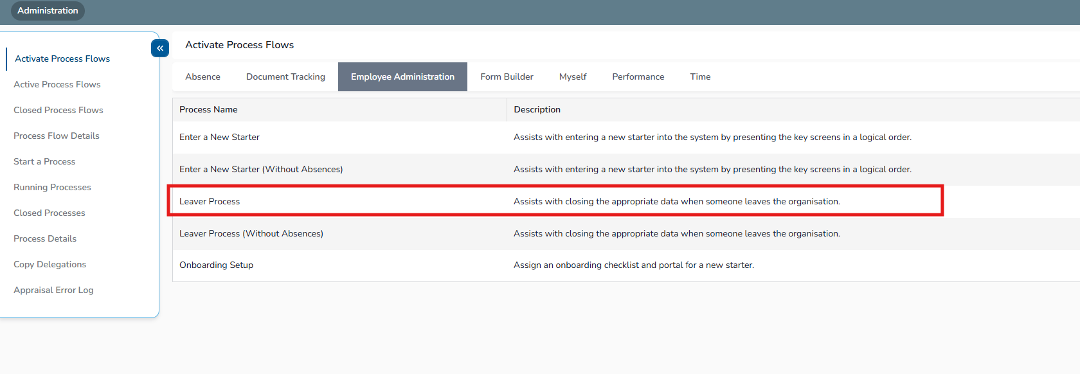Collapse the sidebar with double-chevron icon

pyautogui.click(x=160, y=48)
